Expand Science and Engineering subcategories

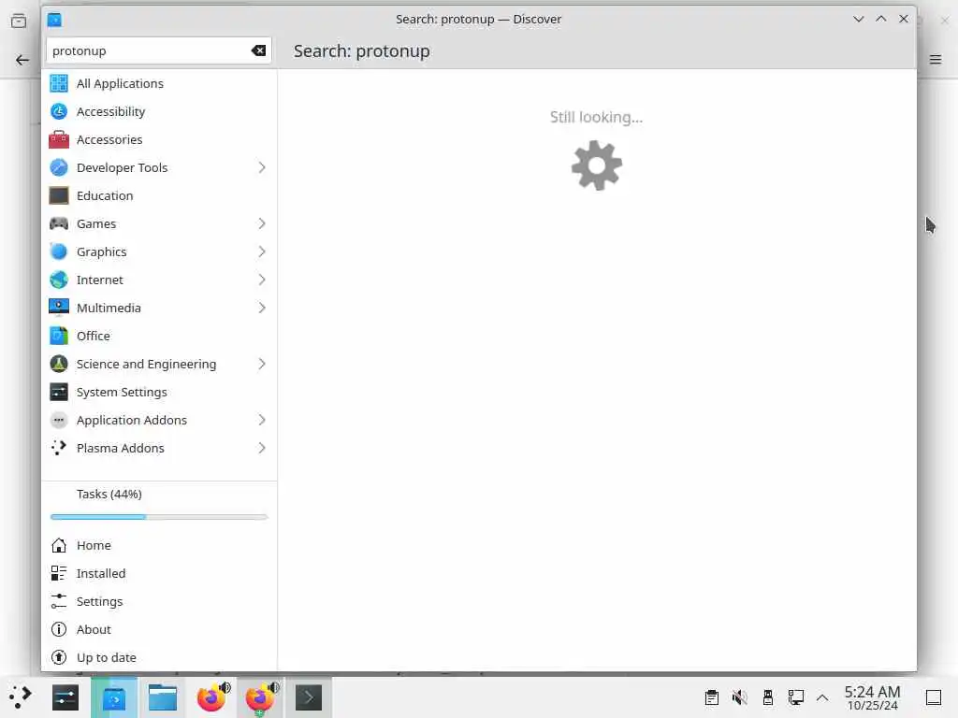tap(262, 365)
